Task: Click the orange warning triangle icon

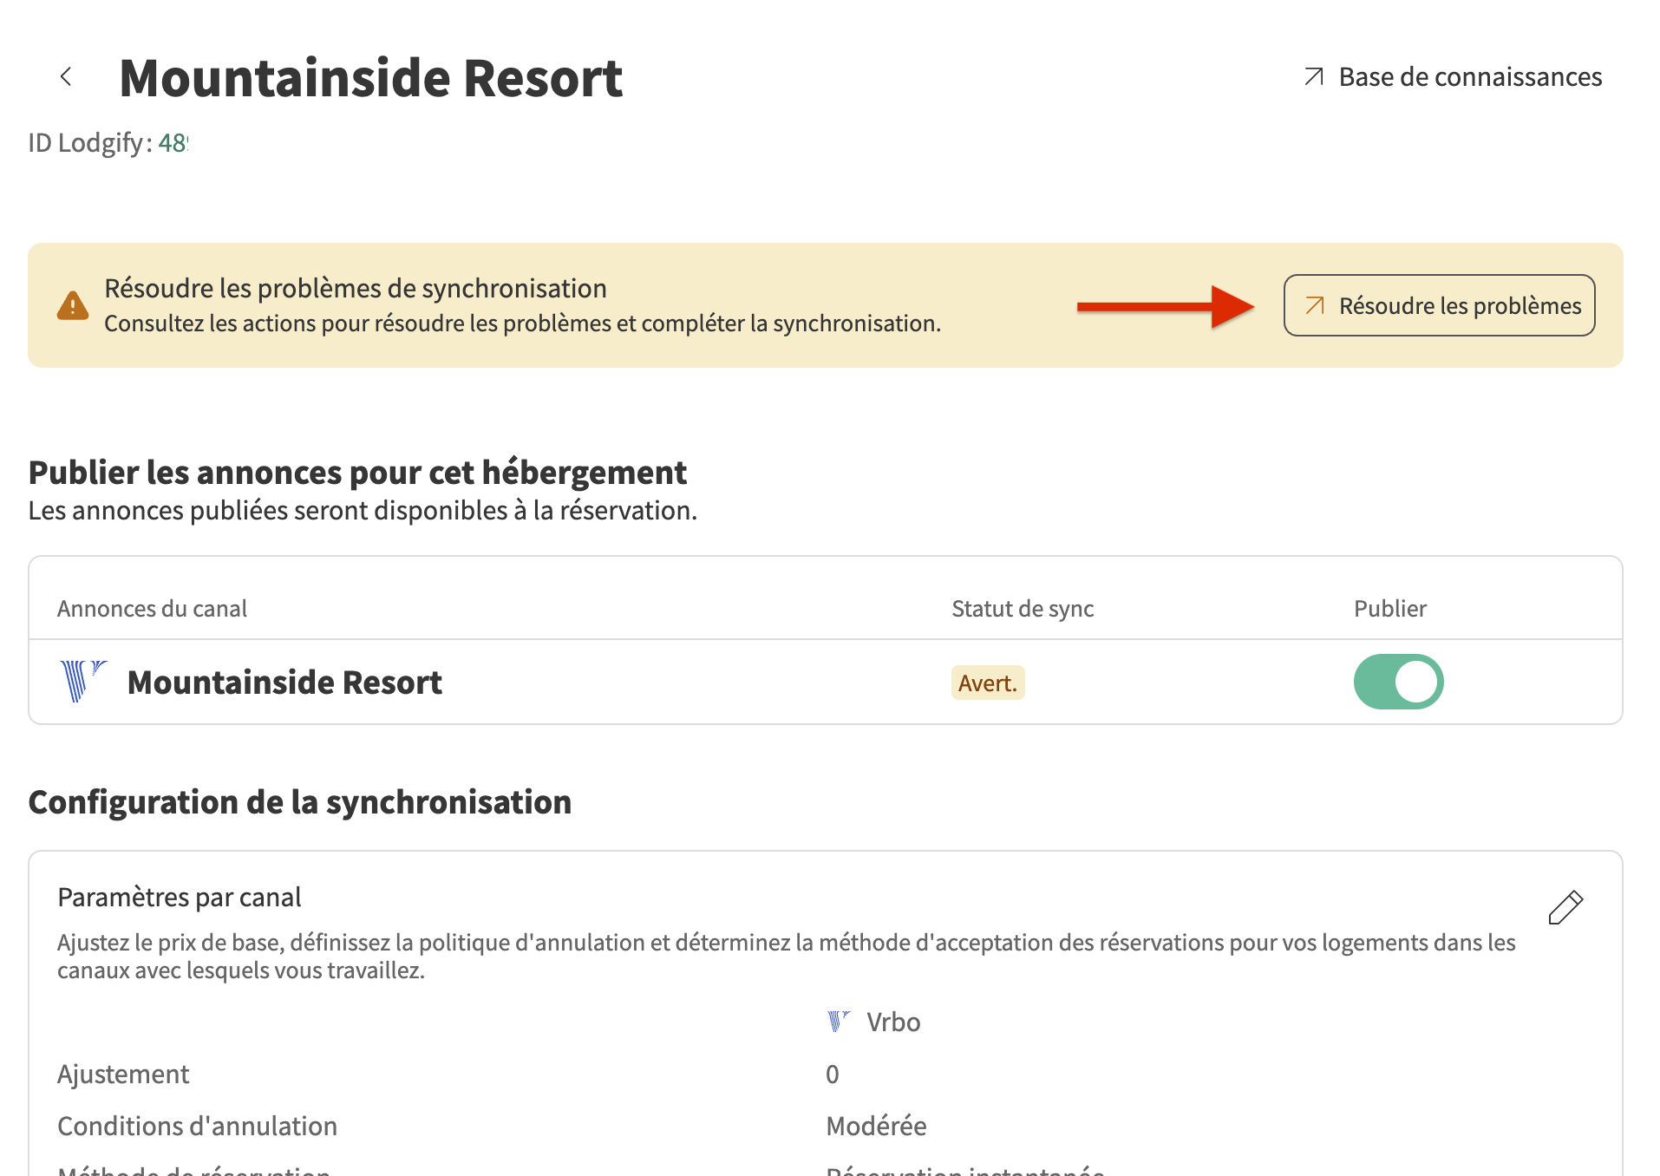Action: 73,305
